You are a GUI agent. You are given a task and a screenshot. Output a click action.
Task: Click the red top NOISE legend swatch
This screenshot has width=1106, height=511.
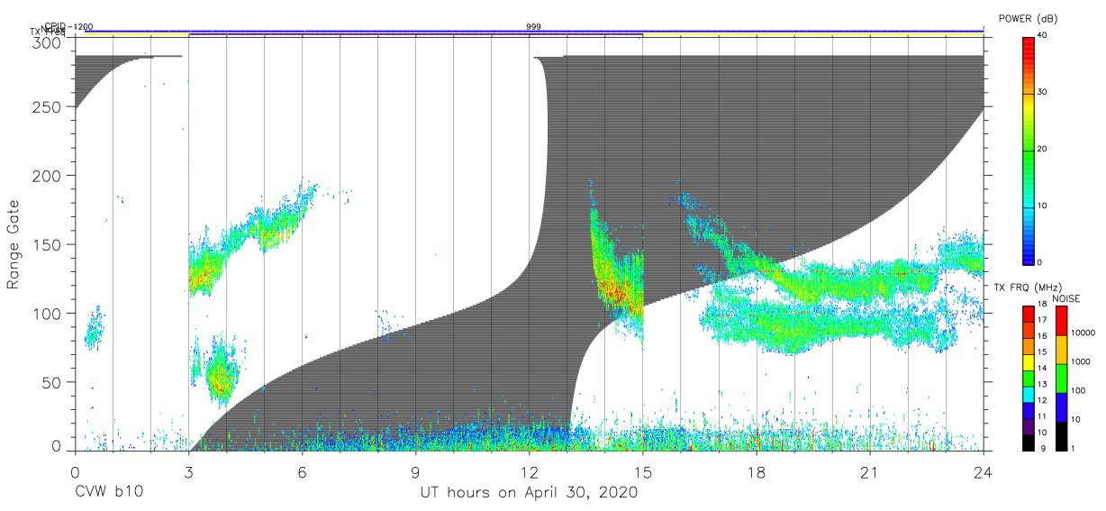tap(1061, 320)
